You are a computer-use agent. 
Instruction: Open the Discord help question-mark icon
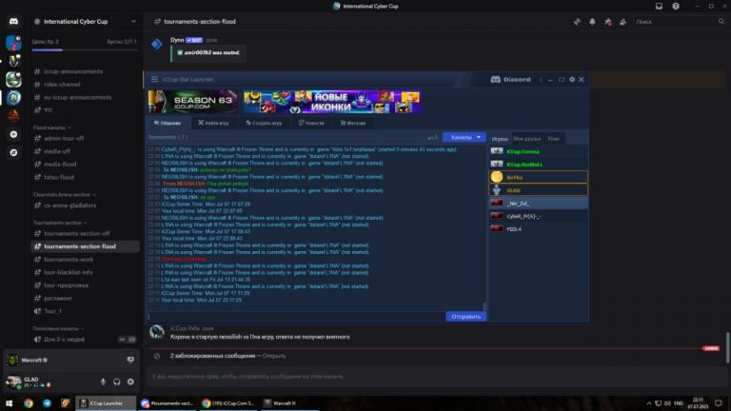(x=676, y=6)
